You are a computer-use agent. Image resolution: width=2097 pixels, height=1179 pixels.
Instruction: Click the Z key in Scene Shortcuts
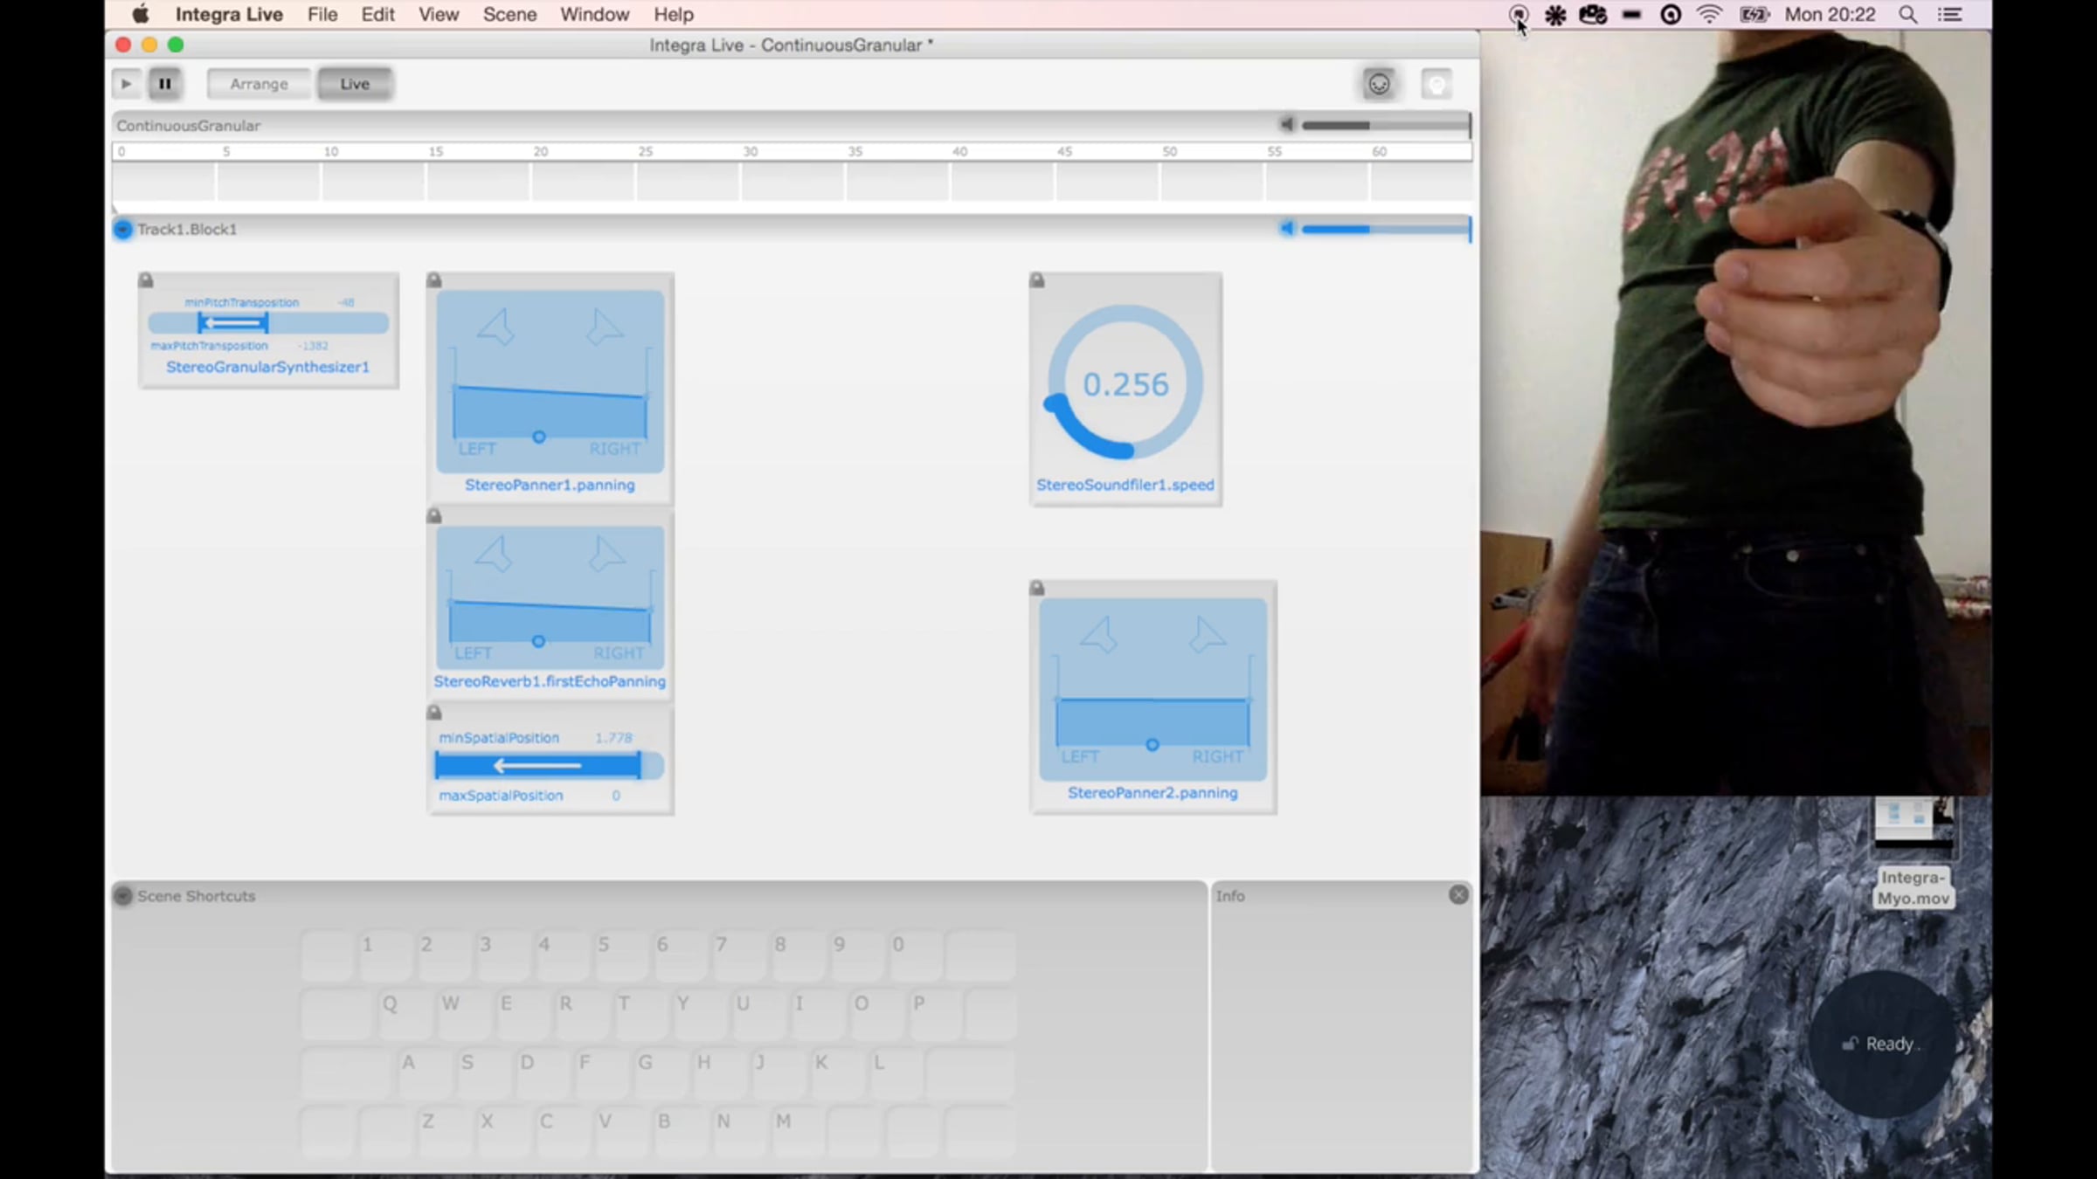point(444,1132)
